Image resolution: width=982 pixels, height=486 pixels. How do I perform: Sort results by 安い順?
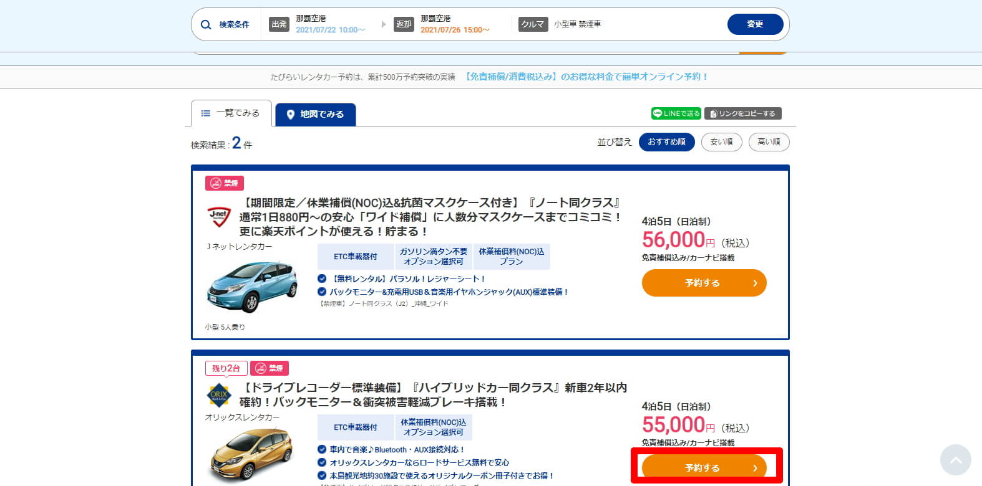[722, 142]
